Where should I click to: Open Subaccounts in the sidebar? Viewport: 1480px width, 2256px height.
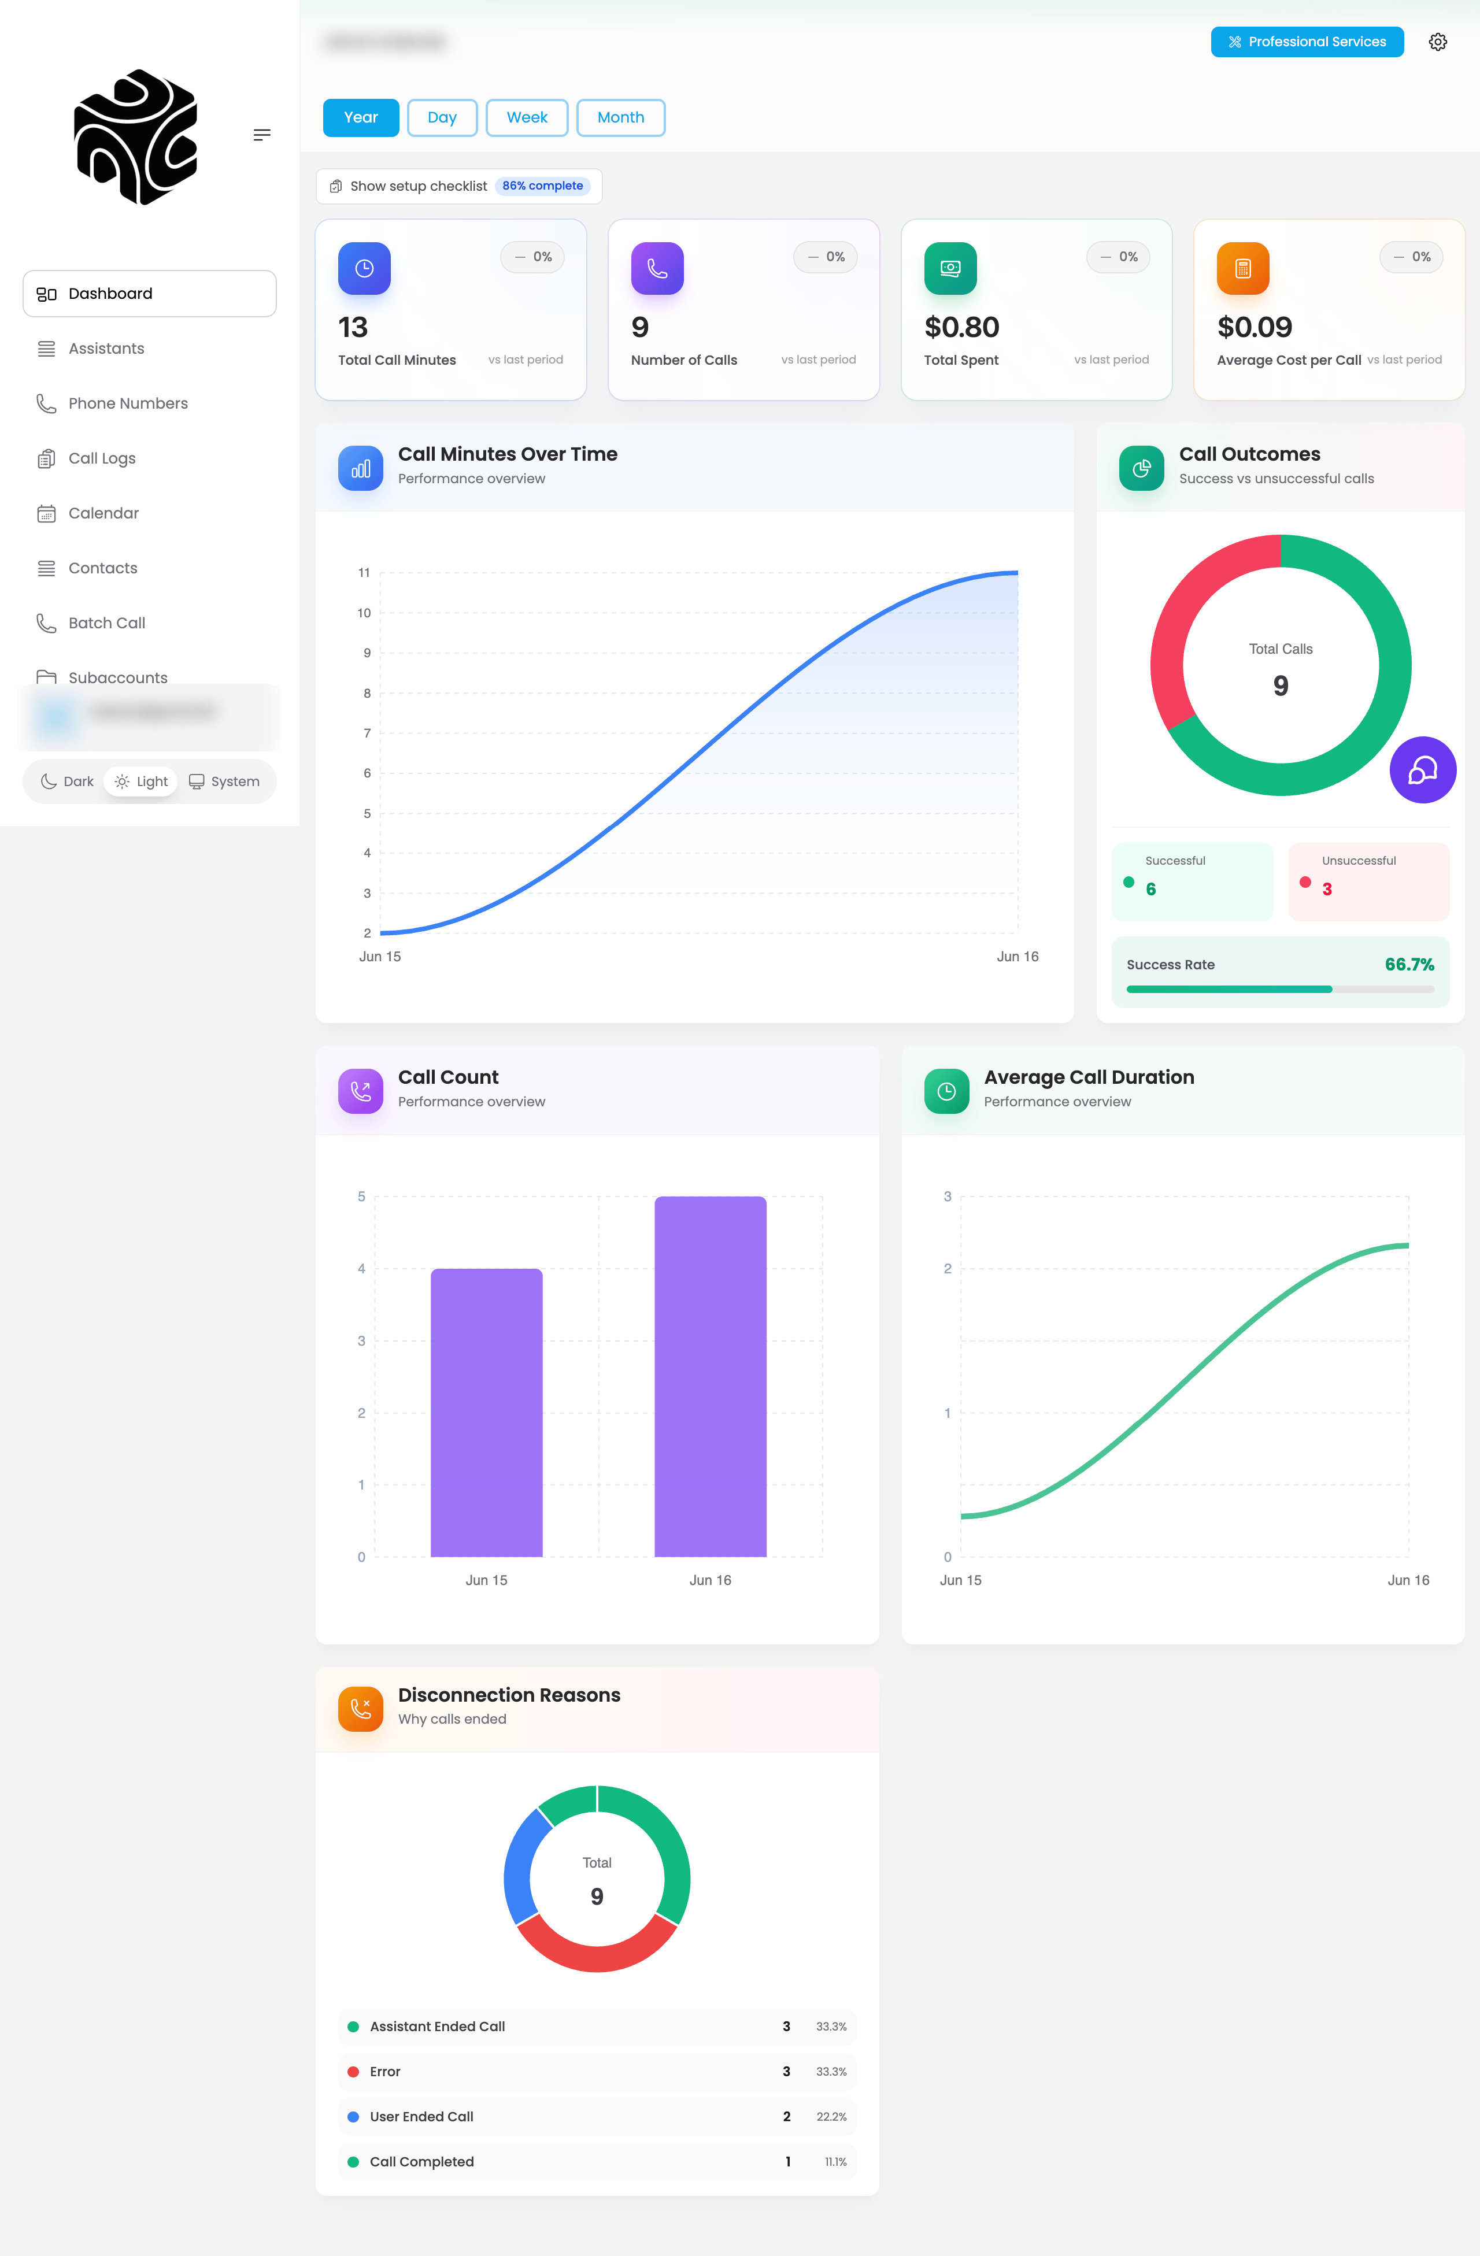(x=150, y=677)
